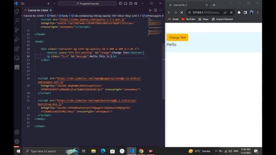Screen dimensions: 276x155
Task: Toggle the Chrome side panel
Action: [x=245, y=12]
